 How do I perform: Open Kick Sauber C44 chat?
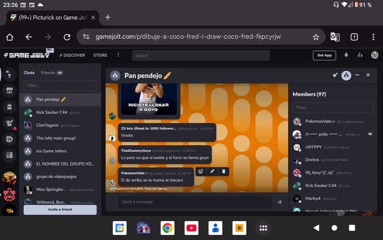60,112
